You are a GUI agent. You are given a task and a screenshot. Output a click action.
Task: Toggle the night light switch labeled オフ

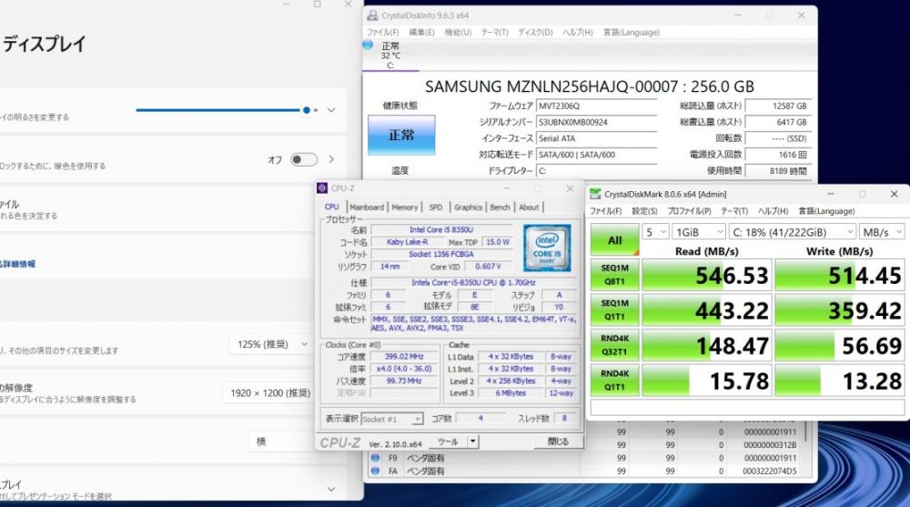304,159
